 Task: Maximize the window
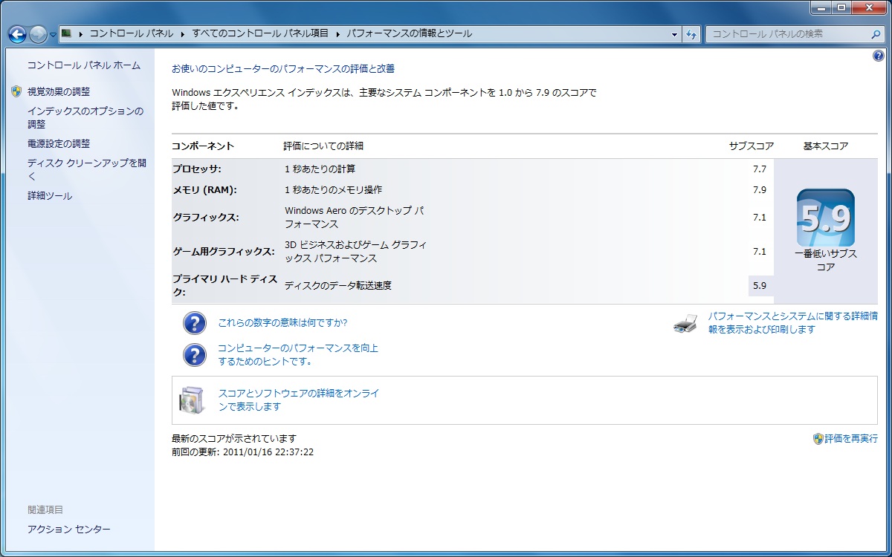click(841, 7)
